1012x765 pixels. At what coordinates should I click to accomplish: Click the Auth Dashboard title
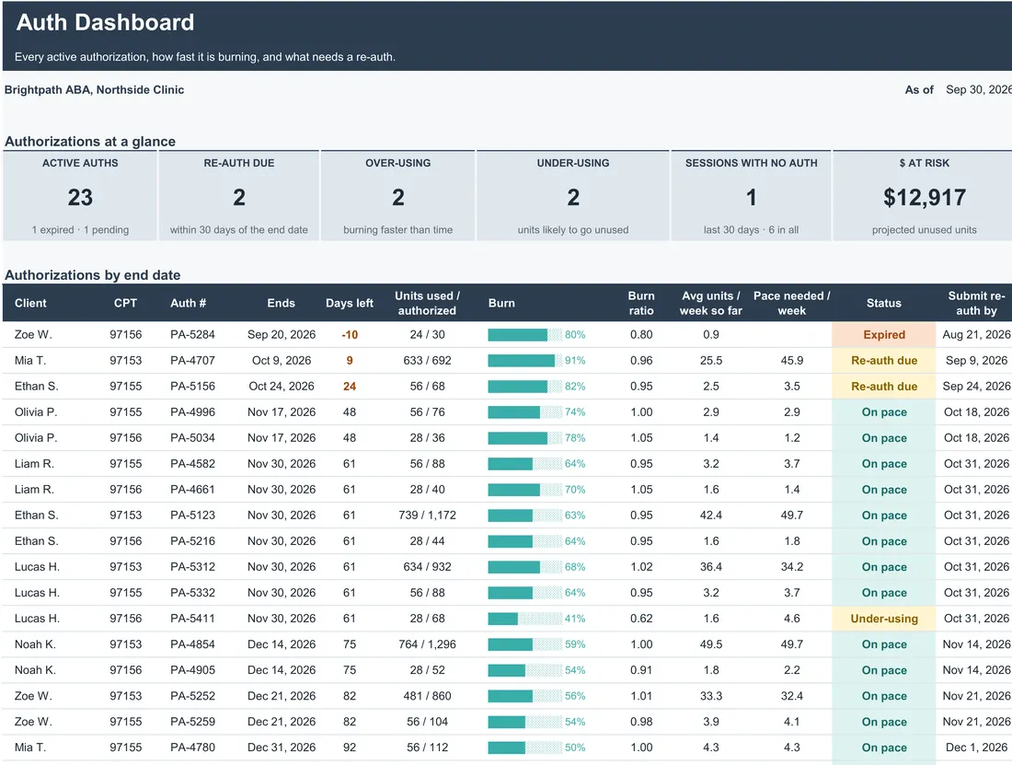[105, 23]
